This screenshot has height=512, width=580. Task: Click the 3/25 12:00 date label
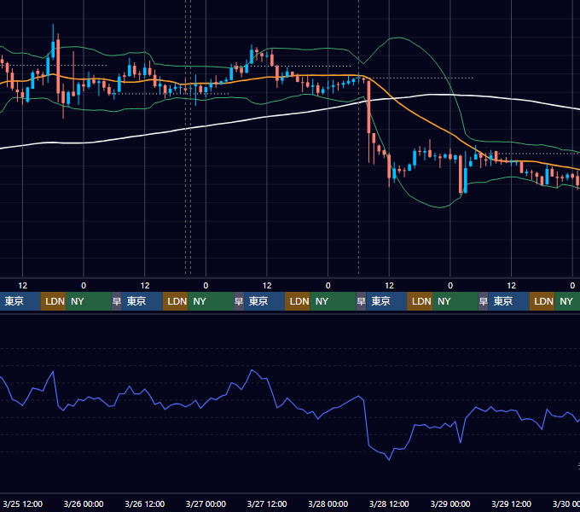click(x=22, y=503)
